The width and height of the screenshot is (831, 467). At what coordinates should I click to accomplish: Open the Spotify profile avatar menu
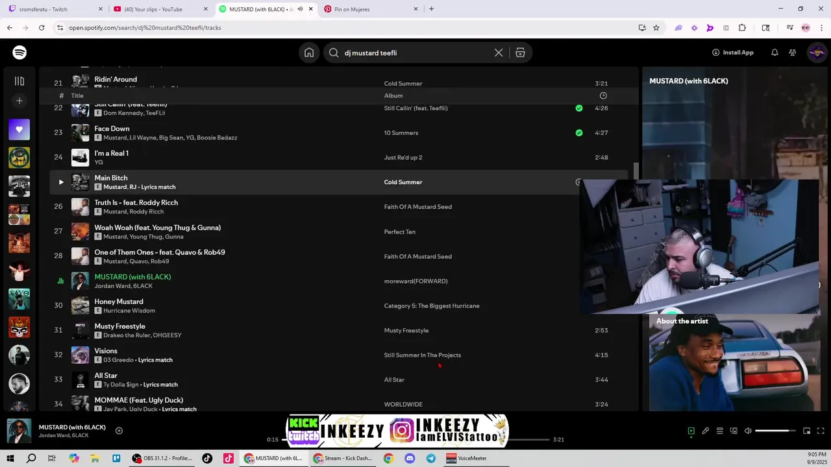point(816,53)
